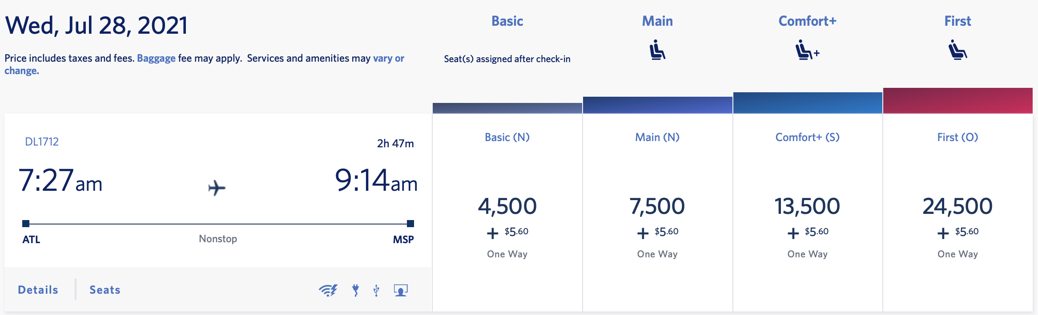Expand the Details section for flight DL1712
The width and height of the screenshot is (1038, 315).
point(37,290)
